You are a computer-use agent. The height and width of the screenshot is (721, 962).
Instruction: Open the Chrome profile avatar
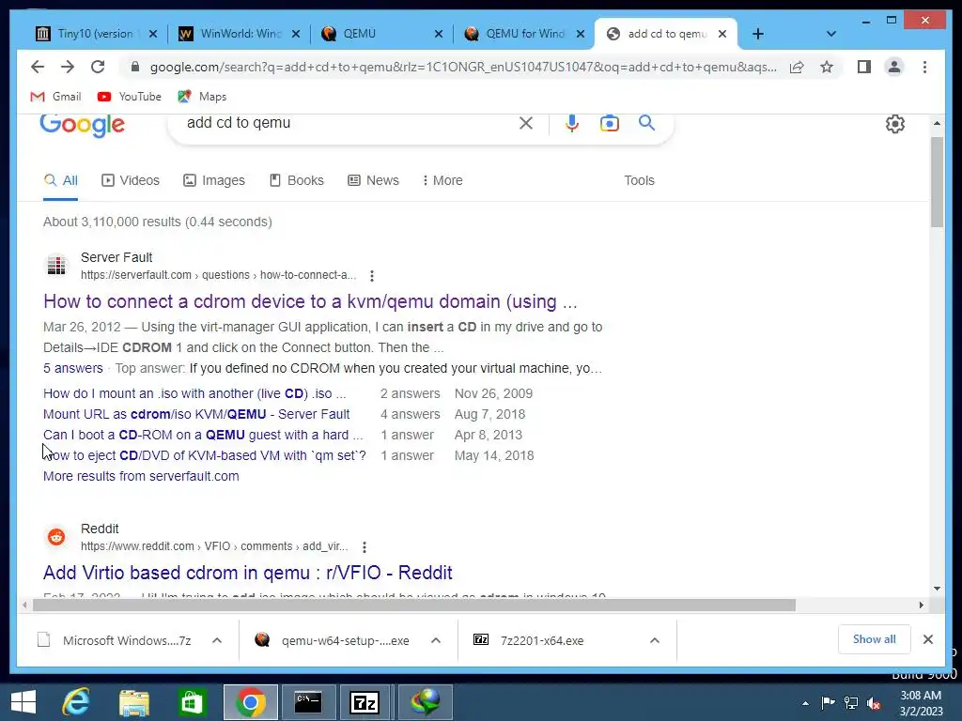894,67
